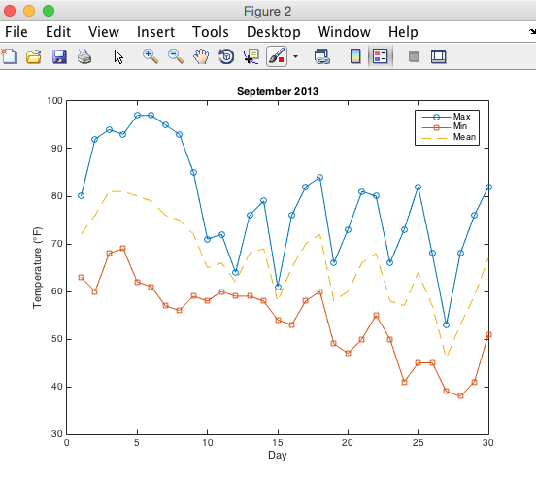
Task: Activate the Zoom In tool
Action: [x=151, y=56]
